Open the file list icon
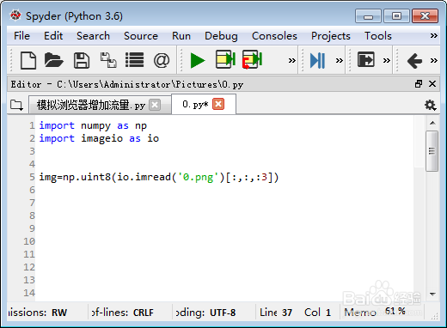Image resolution: width=447 pixels, height=328 pixels. pos(134,60)
